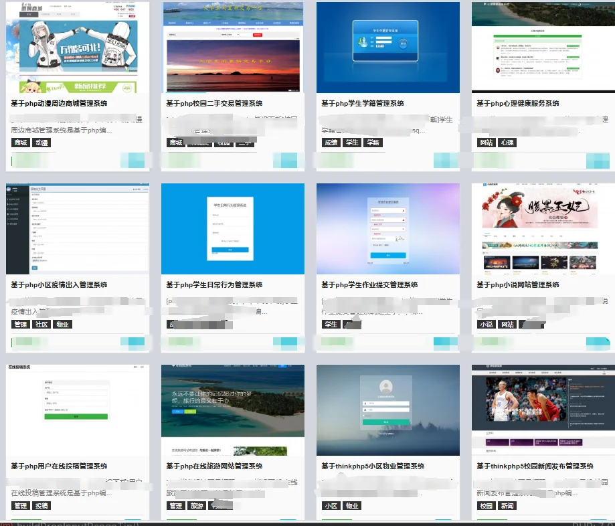Viewport: 615px width, 526px height.
Task: Select 物业 tag on 小区疫情出入 card
Action: (x=63, y=325)
